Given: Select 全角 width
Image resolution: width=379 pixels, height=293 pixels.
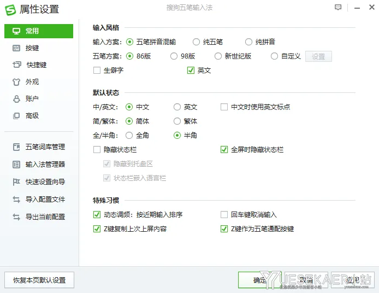Looking at the screenshot, I should pyautogui.click(x=129, y=135).
